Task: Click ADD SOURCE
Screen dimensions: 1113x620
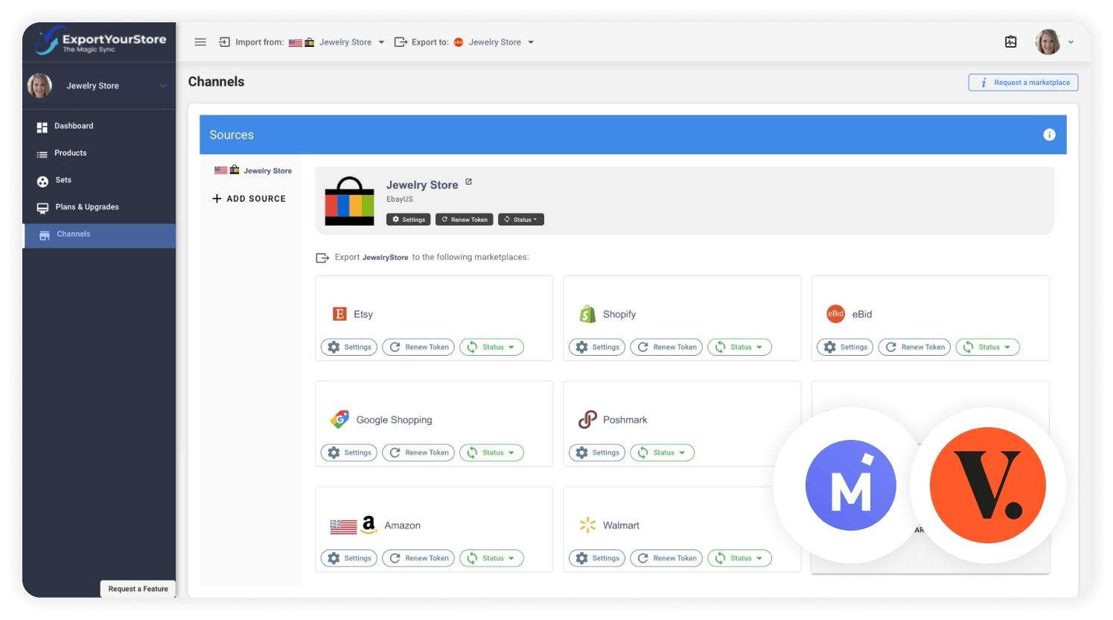Action: pyautogui.click(x=249, y=199)
